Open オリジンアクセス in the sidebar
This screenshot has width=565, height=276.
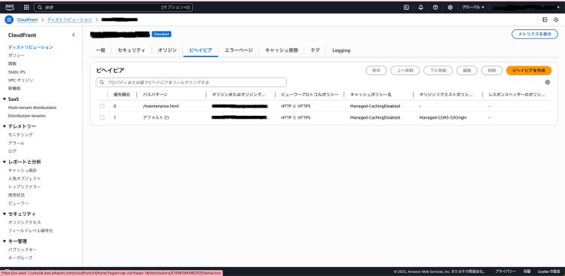[25, 223]
